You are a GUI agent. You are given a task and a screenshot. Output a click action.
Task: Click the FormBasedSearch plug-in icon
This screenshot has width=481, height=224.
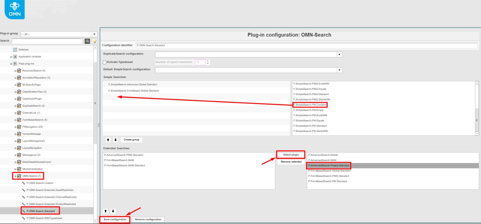coord(19,120)
